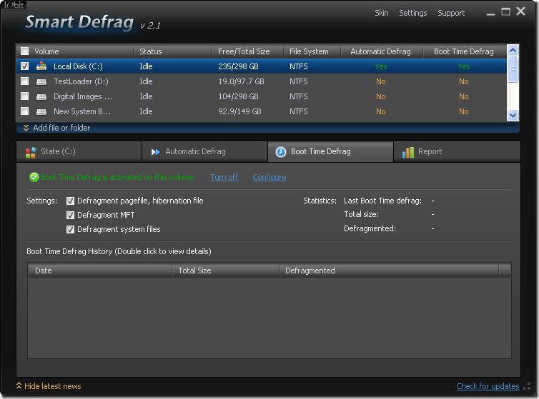Screen dimensions: 539x399
Task: Select the Digital Images ... row name
Action: tap(83, 97)
